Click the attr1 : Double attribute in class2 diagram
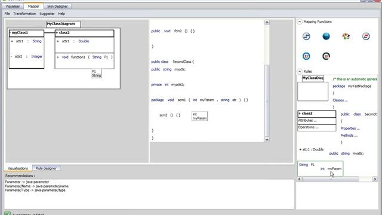Viewport: 382px width, 215px height. point(73,41)
